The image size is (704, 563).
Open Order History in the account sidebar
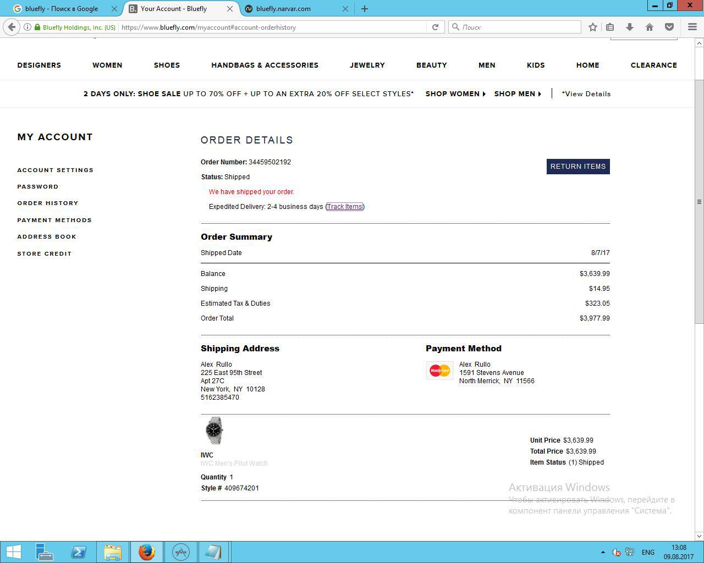point(48,203)
